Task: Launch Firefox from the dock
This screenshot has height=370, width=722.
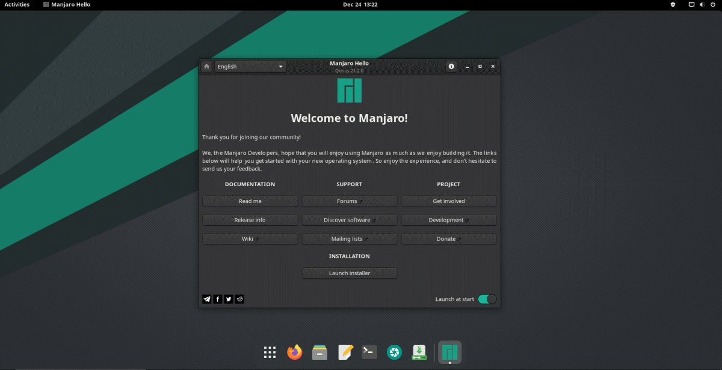Action: 295,353
